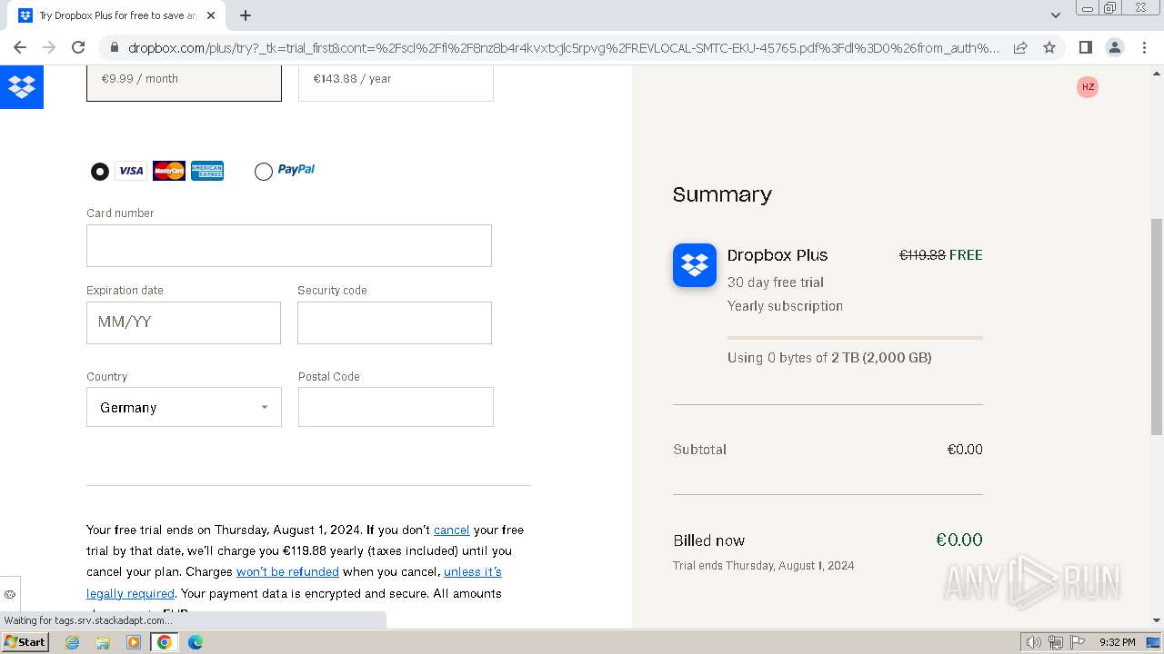Launch Microsoft Edge from taskbar

pos(196,642)
